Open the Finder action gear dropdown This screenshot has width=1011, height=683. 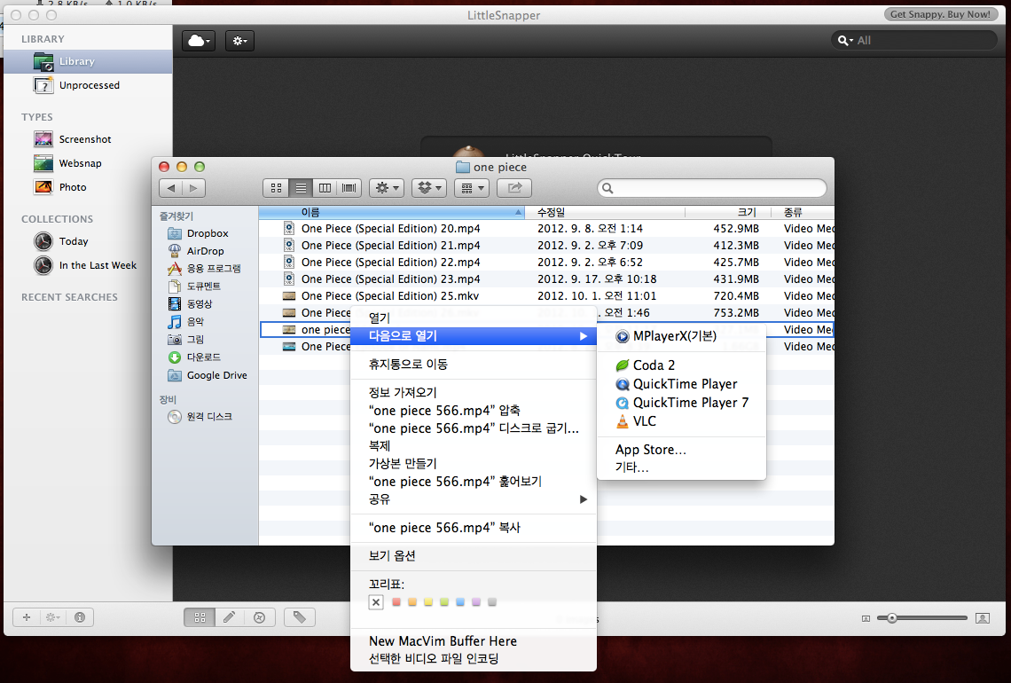[x=387, y=188]
